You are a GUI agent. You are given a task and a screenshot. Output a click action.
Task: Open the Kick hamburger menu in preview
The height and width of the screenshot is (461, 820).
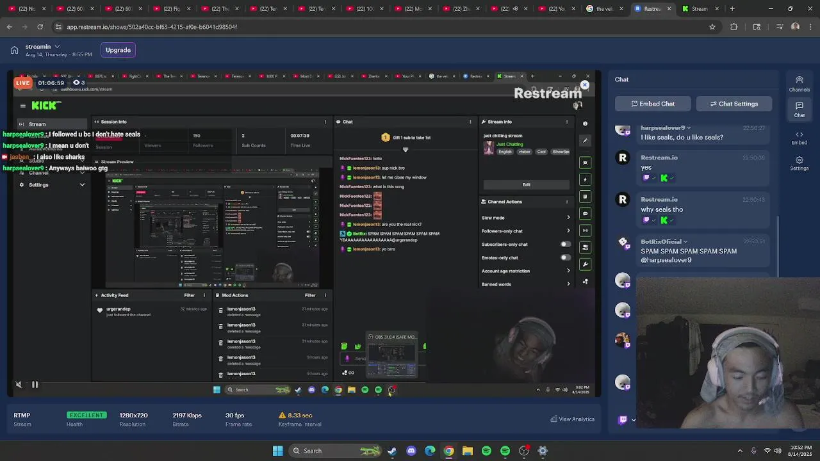(22, 106)
